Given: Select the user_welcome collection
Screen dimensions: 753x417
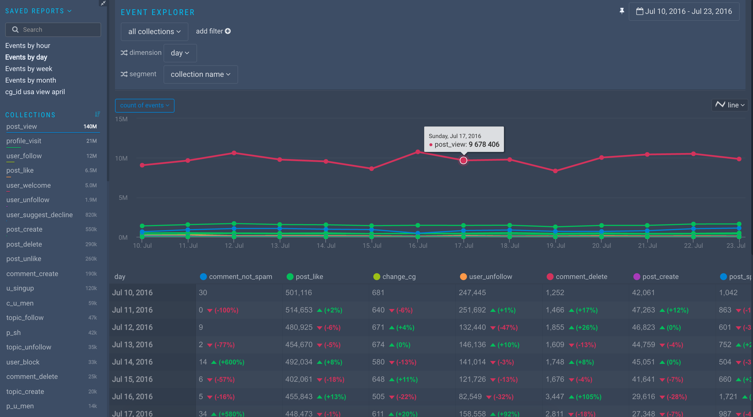Looking at the screenshot, I should point(28,185).
